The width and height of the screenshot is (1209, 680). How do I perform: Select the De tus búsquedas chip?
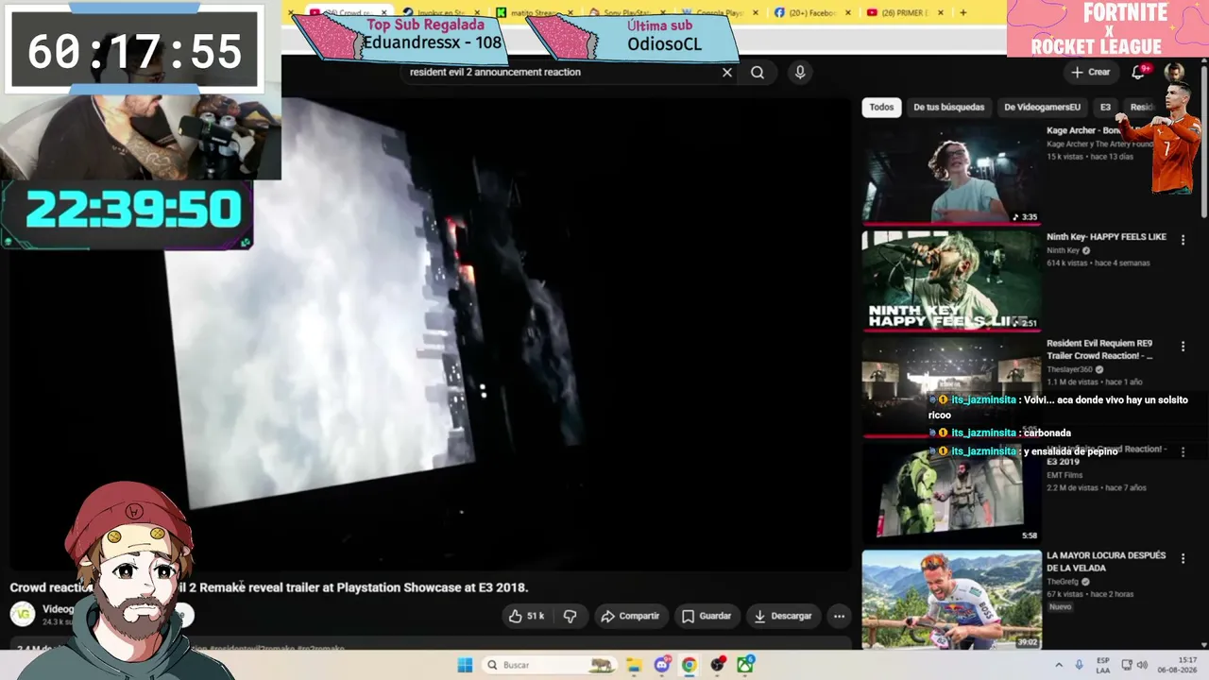(948, 107)
